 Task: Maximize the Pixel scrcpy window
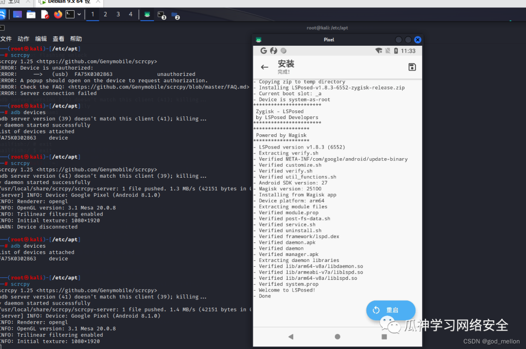(408, 39)
